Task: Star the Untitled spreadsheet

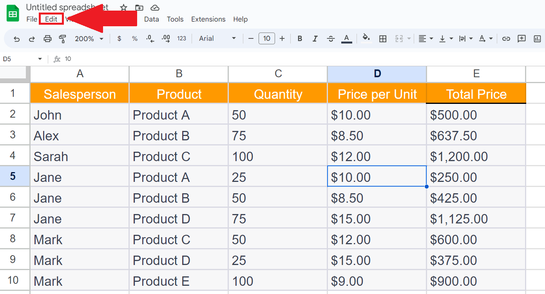Action: (x=123, y=7)
